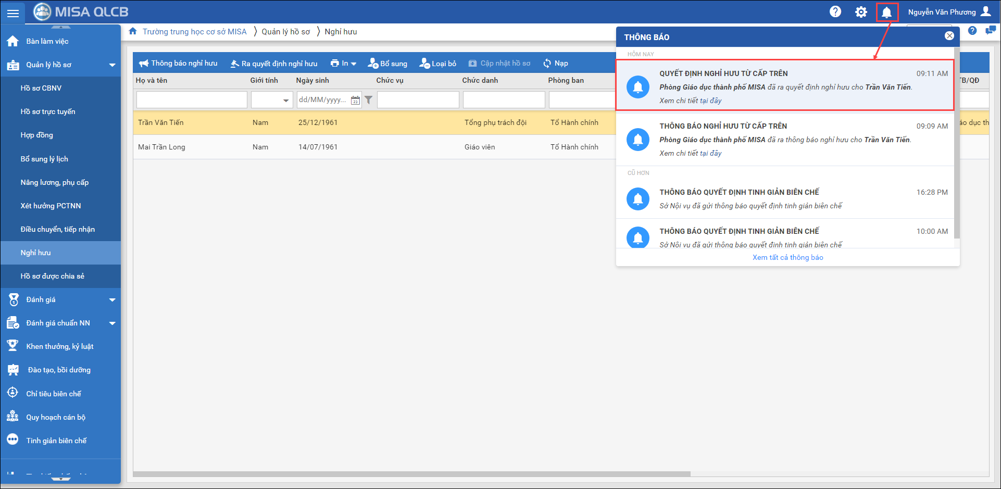Close the Thông báo notification panel

(949, 36)
